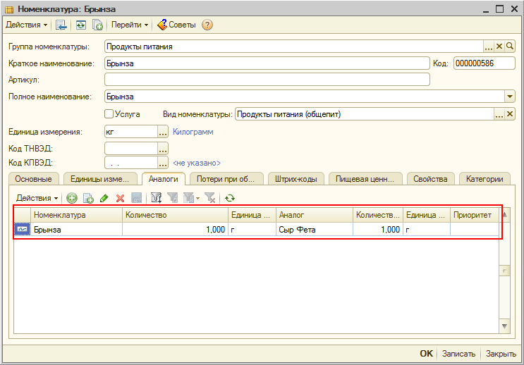This screenshot has height=365, width=524.
Task: Switch to the Штрих-коды tab
Action: 295,179
